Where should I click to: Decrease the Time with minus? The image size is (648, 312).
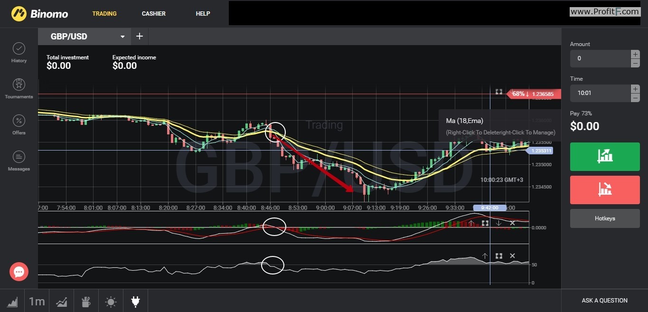click(x=635, y=98)
